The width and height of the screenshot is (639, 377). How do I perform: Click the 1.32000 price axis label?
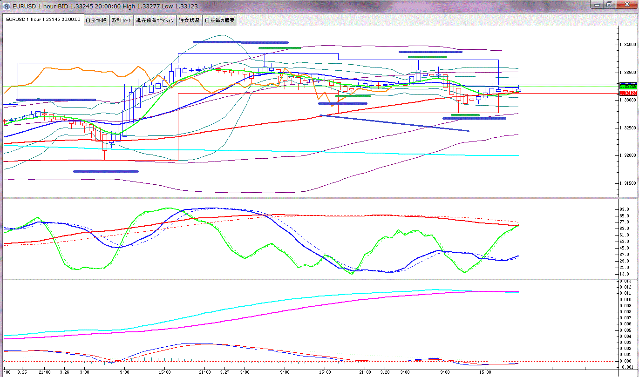627,155
